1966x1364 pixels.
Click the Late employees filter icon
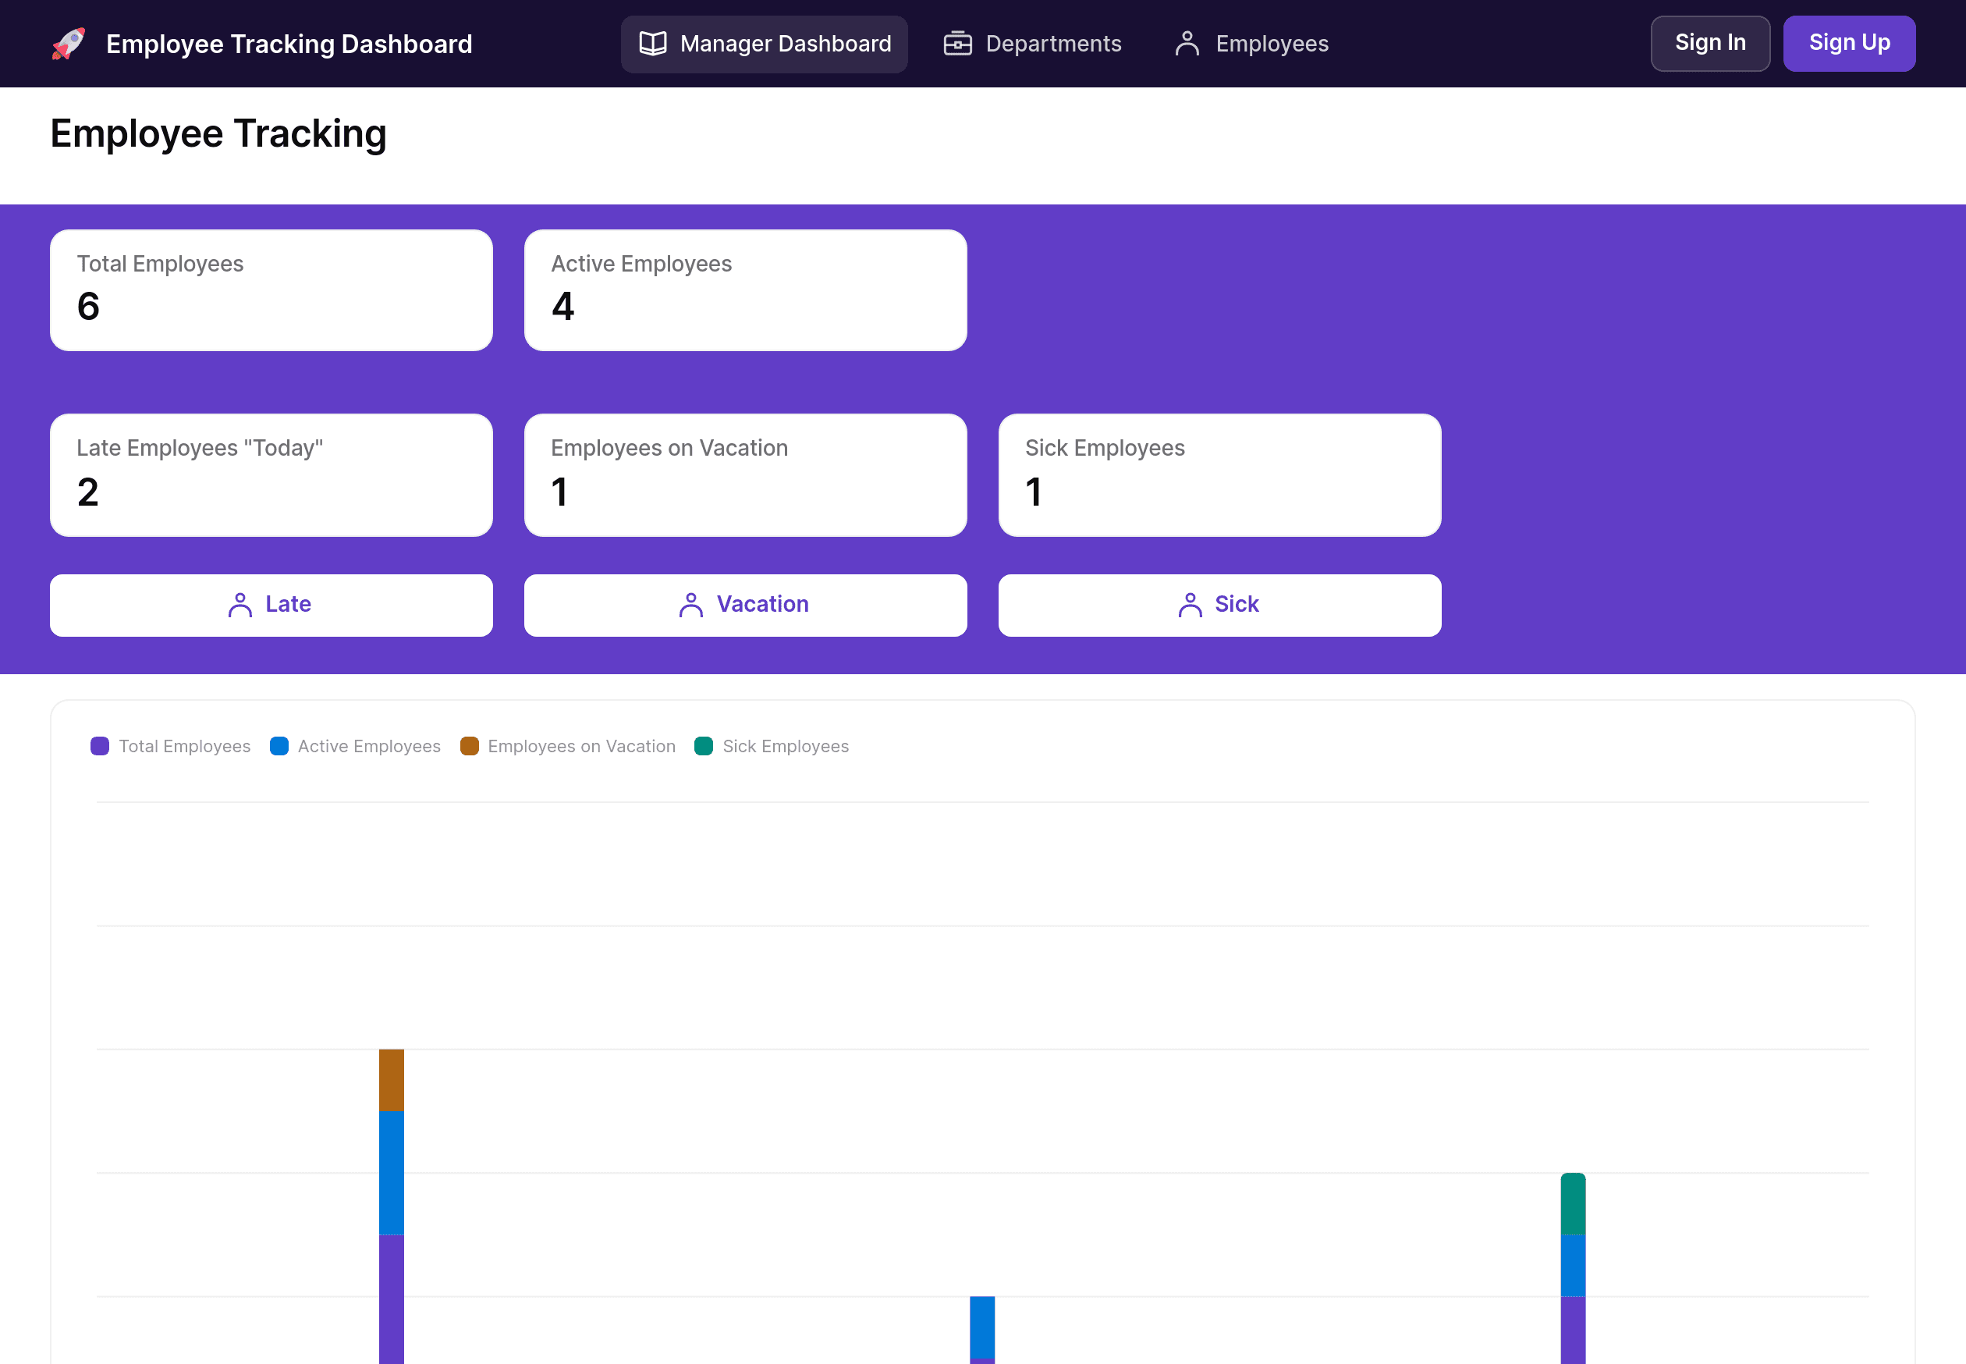tap(237, 605)
